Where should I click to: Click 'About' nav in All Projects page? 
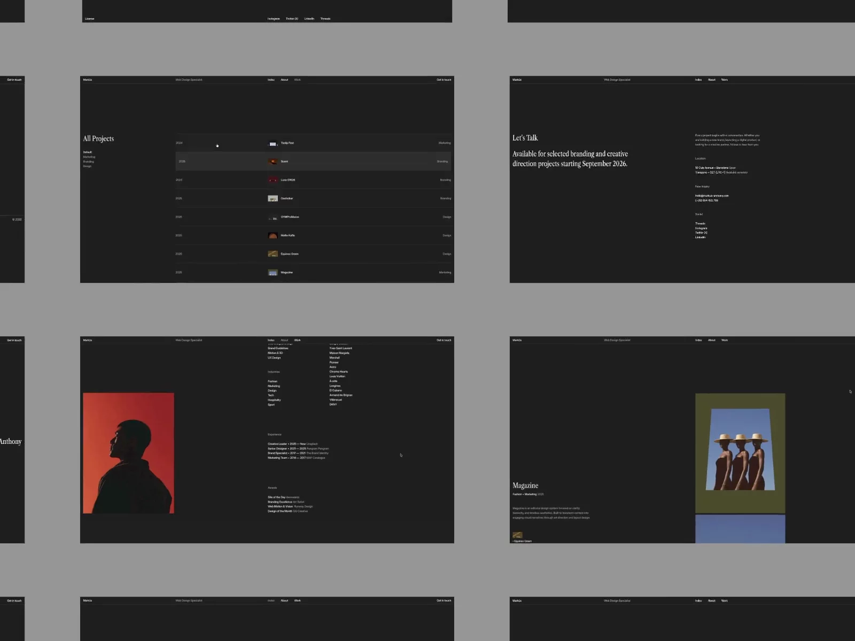coord(284,80)
